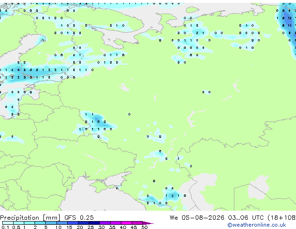This screenshot has width=296, height=229.
Task: Click the '0.1' legend scale label
Action: tap(5, 227)
